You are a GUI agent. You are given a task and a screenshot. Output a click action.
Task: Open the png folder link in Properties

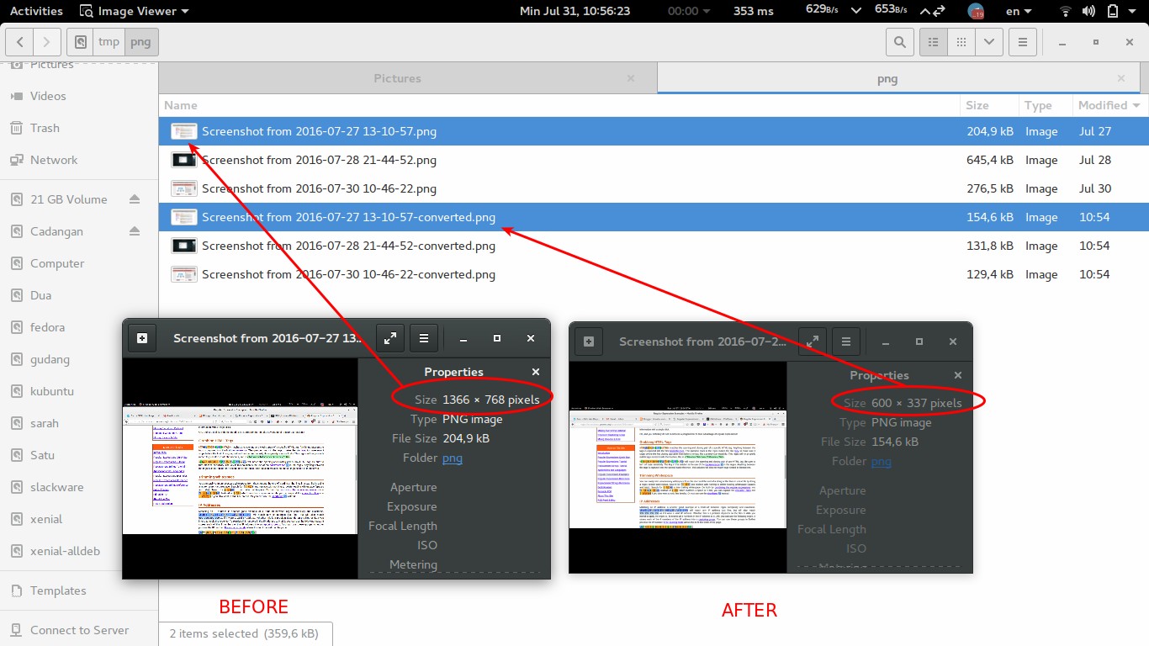(x=453, y=458)
